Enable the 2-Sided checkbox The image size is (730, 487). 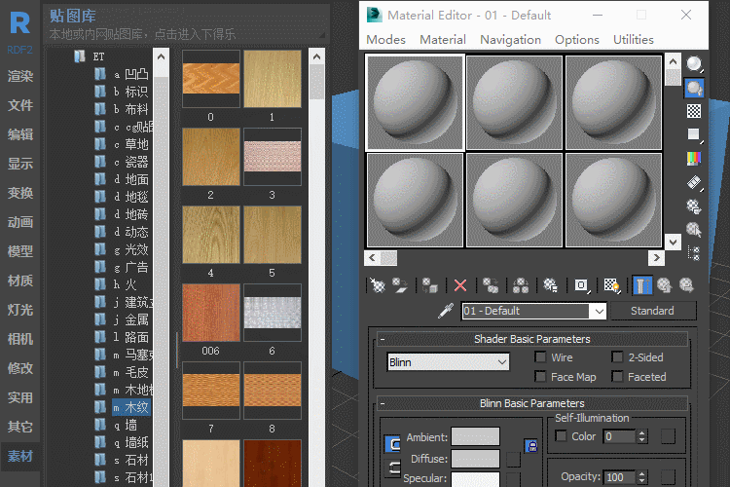617,357
